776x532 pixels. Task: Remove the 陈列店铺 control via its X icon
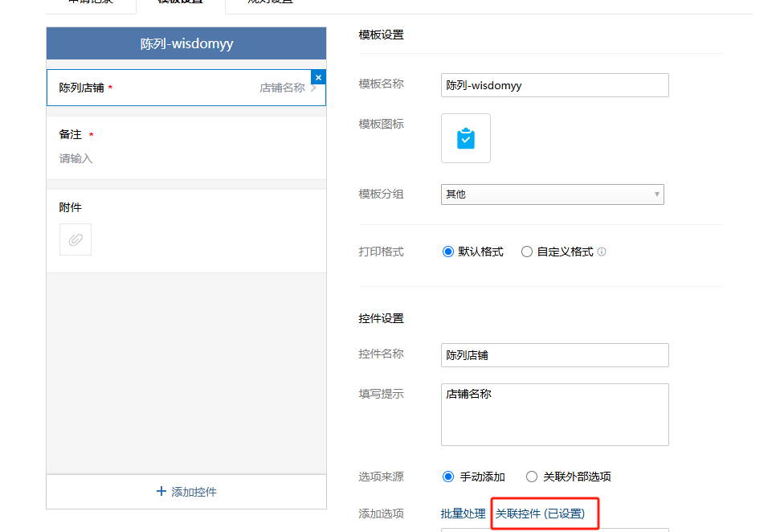(318, 76)
